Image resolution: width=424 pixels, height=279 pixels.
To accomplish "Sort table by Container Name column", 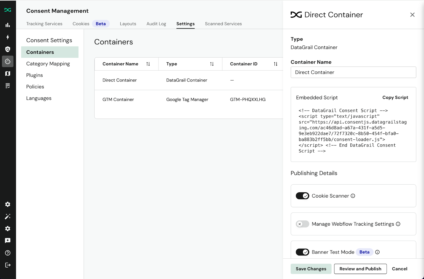I will coord(148,64).
